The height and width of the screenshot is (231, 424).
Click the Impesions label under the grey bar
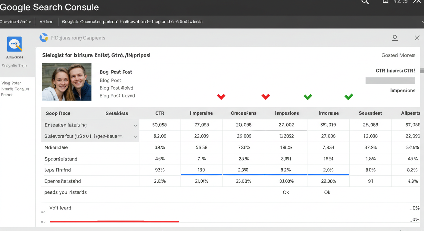[x=403, y=91]
